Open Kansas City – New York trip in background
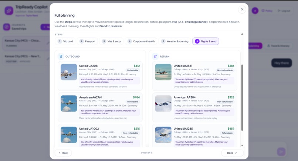The image size is (298, 161). pyautogui.click(x=26, y=59)
